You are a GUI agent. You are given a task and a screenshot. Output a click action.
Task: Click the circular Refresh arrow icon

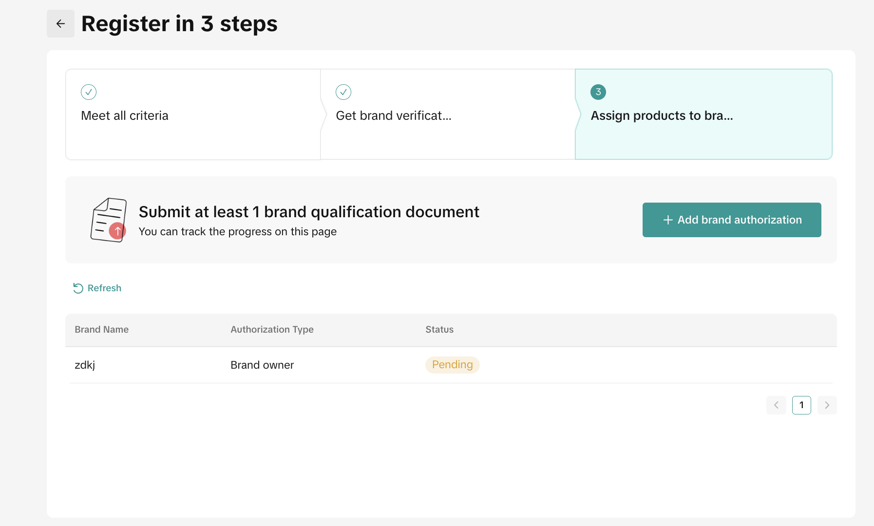(78, 288)
